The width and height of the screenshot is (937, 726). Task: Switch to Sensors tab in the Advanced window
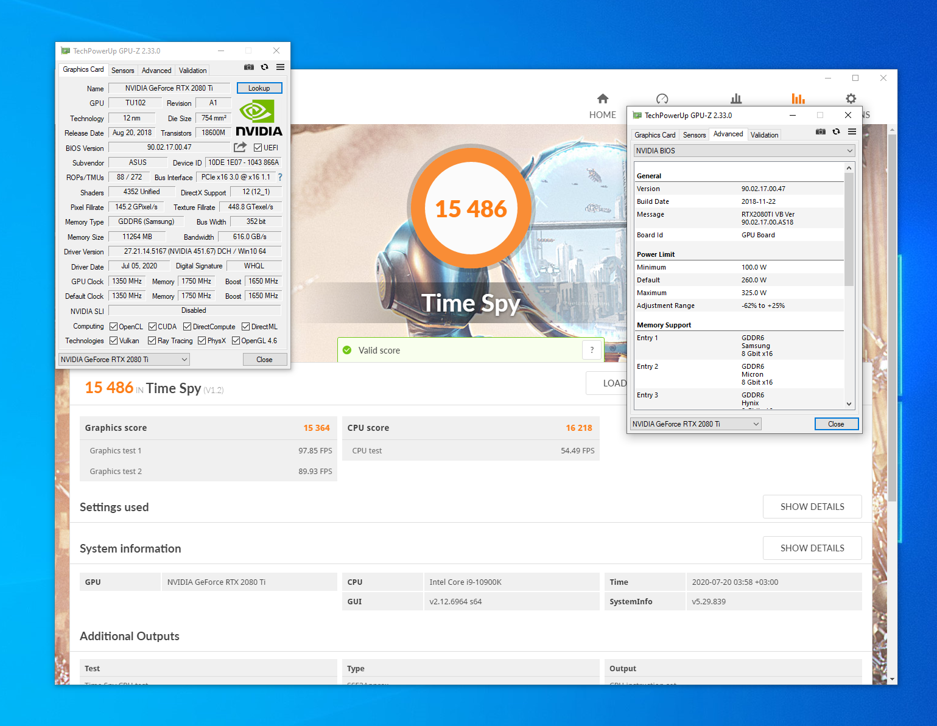pos(694,135)
